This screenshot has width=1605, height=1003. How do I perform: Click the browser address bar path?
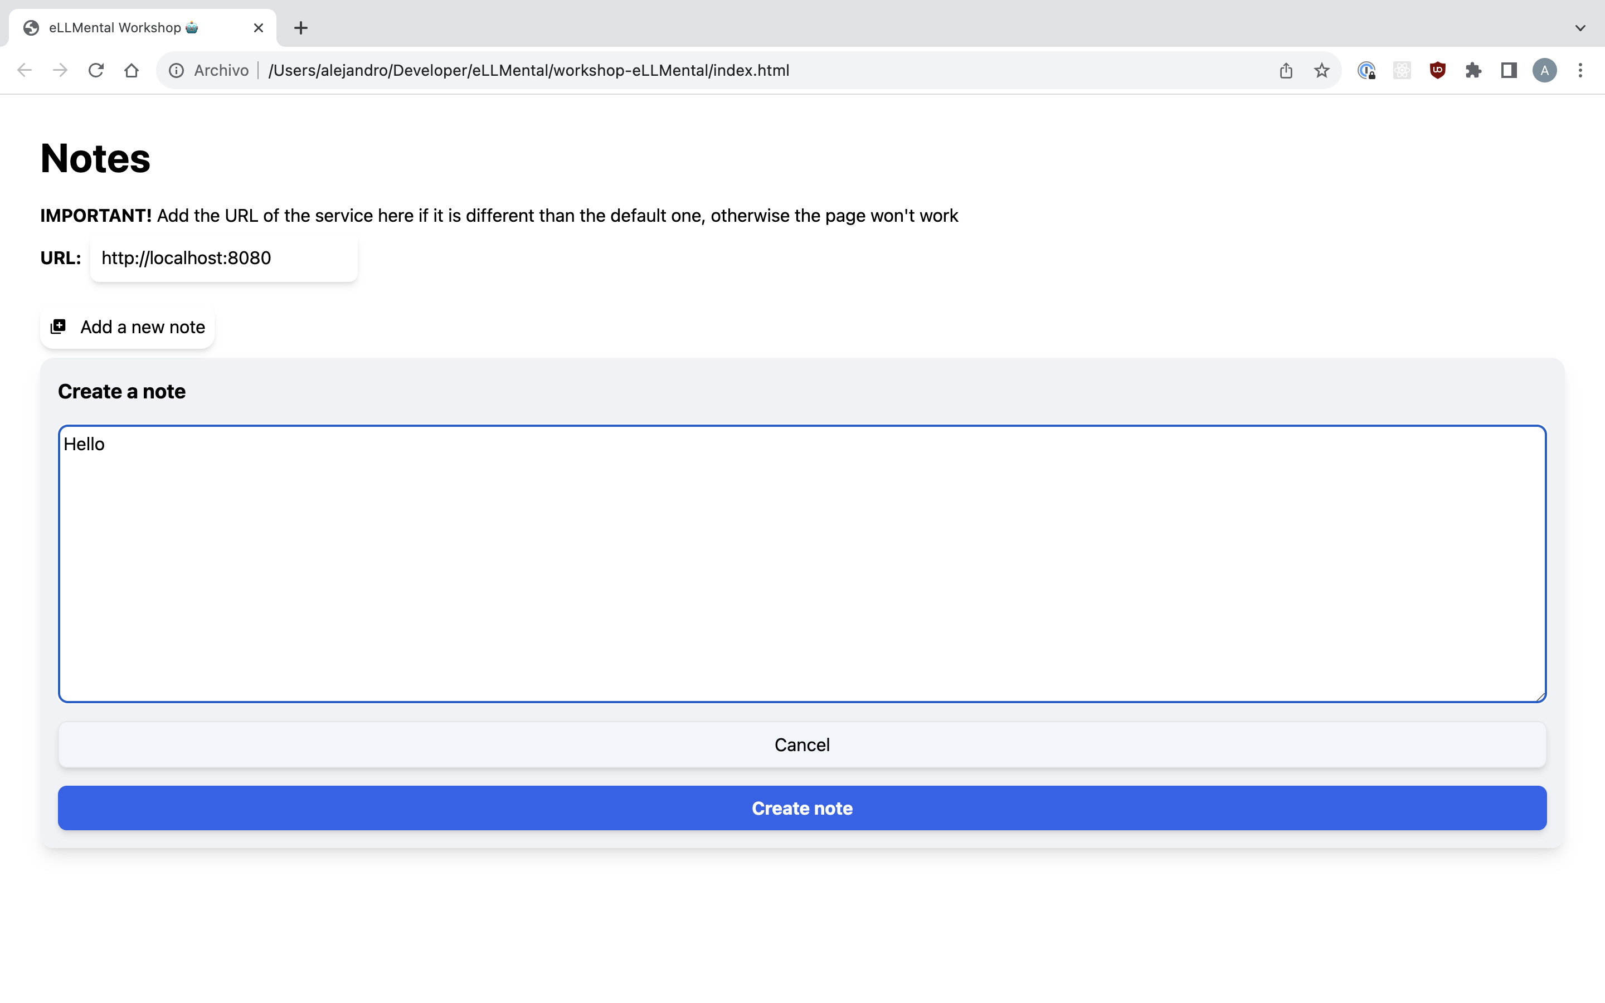point(528,70)
